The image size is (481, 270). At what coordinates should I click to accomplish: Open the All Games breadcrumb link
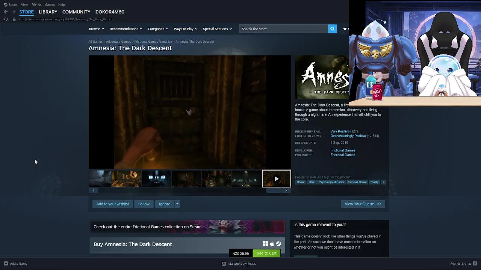click(x=95, y=42)
